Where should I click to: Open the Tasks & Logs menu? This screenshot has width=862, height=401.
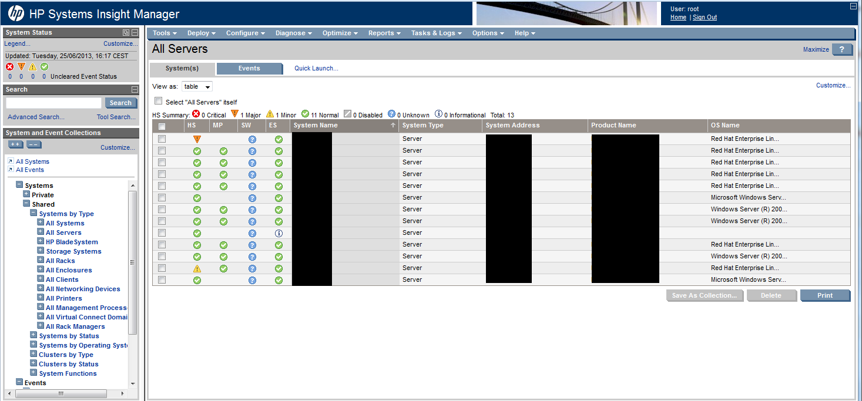click(x=436, y=33)
